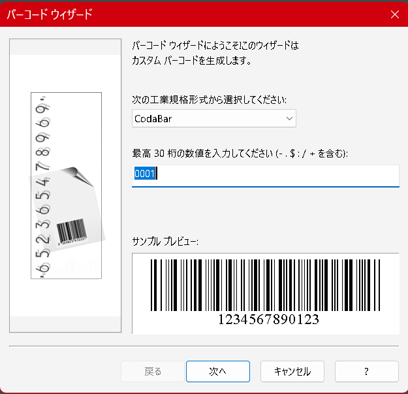The image size is (408, 394).
Task: Click the greyed-out 戻る button
Action: tap(153, 371)
